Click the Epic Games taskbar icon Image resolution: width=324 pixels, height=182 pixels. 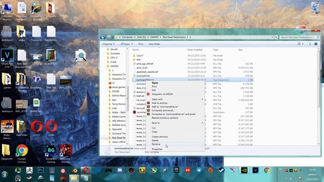pyautogui.click(x=176, y=170)
